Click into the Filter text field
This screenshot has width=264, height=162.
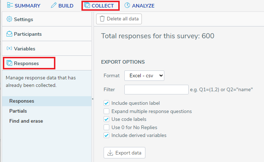tap(156, 89)
